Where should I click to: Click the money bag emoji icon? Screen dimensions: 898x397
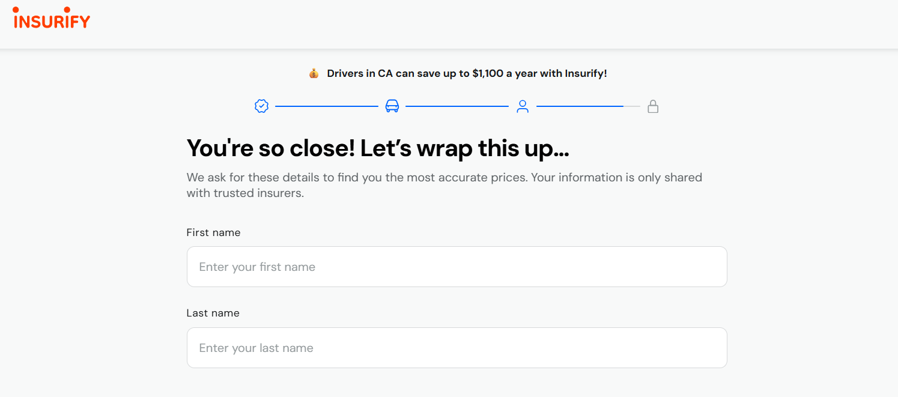coord(314,74)
